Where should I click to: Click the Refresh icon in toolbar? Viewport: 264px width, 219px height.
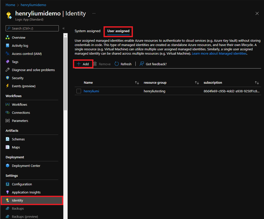tap(117, 64)
